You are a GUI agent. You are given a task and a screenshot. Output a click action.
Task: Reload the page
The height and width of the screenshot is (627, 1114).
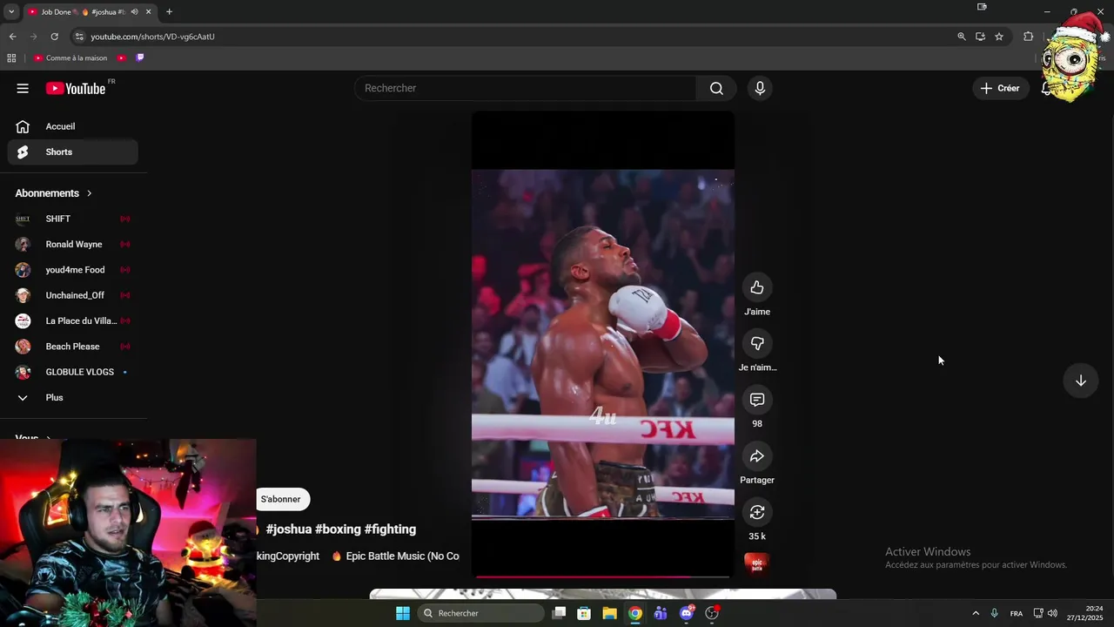point(54,37)
